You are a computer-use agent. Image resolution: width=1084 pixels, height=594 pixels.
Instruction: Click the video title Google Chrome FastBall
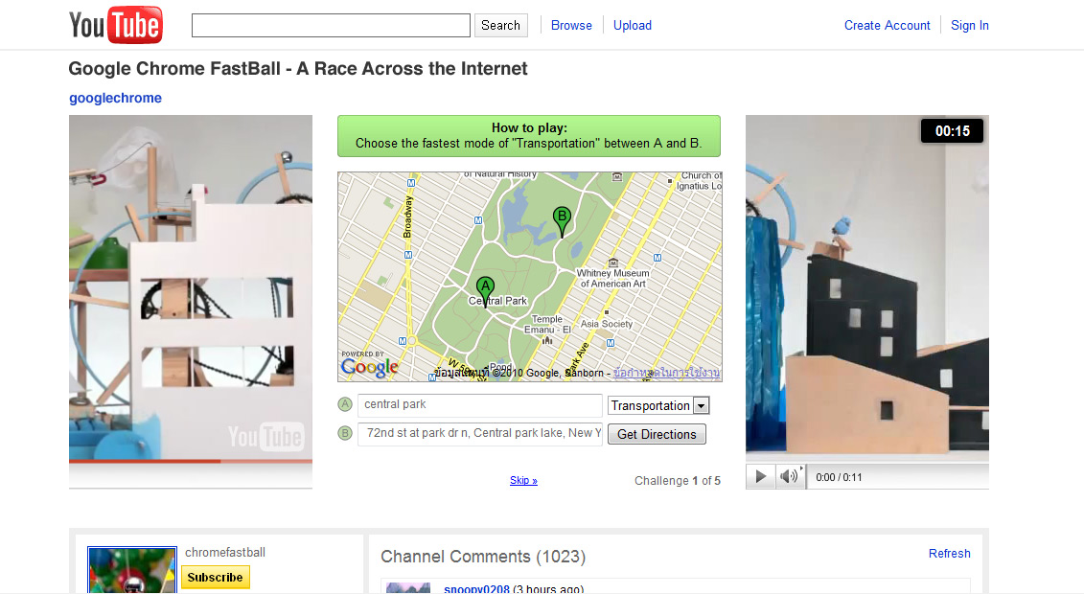(x=298, y=68)
